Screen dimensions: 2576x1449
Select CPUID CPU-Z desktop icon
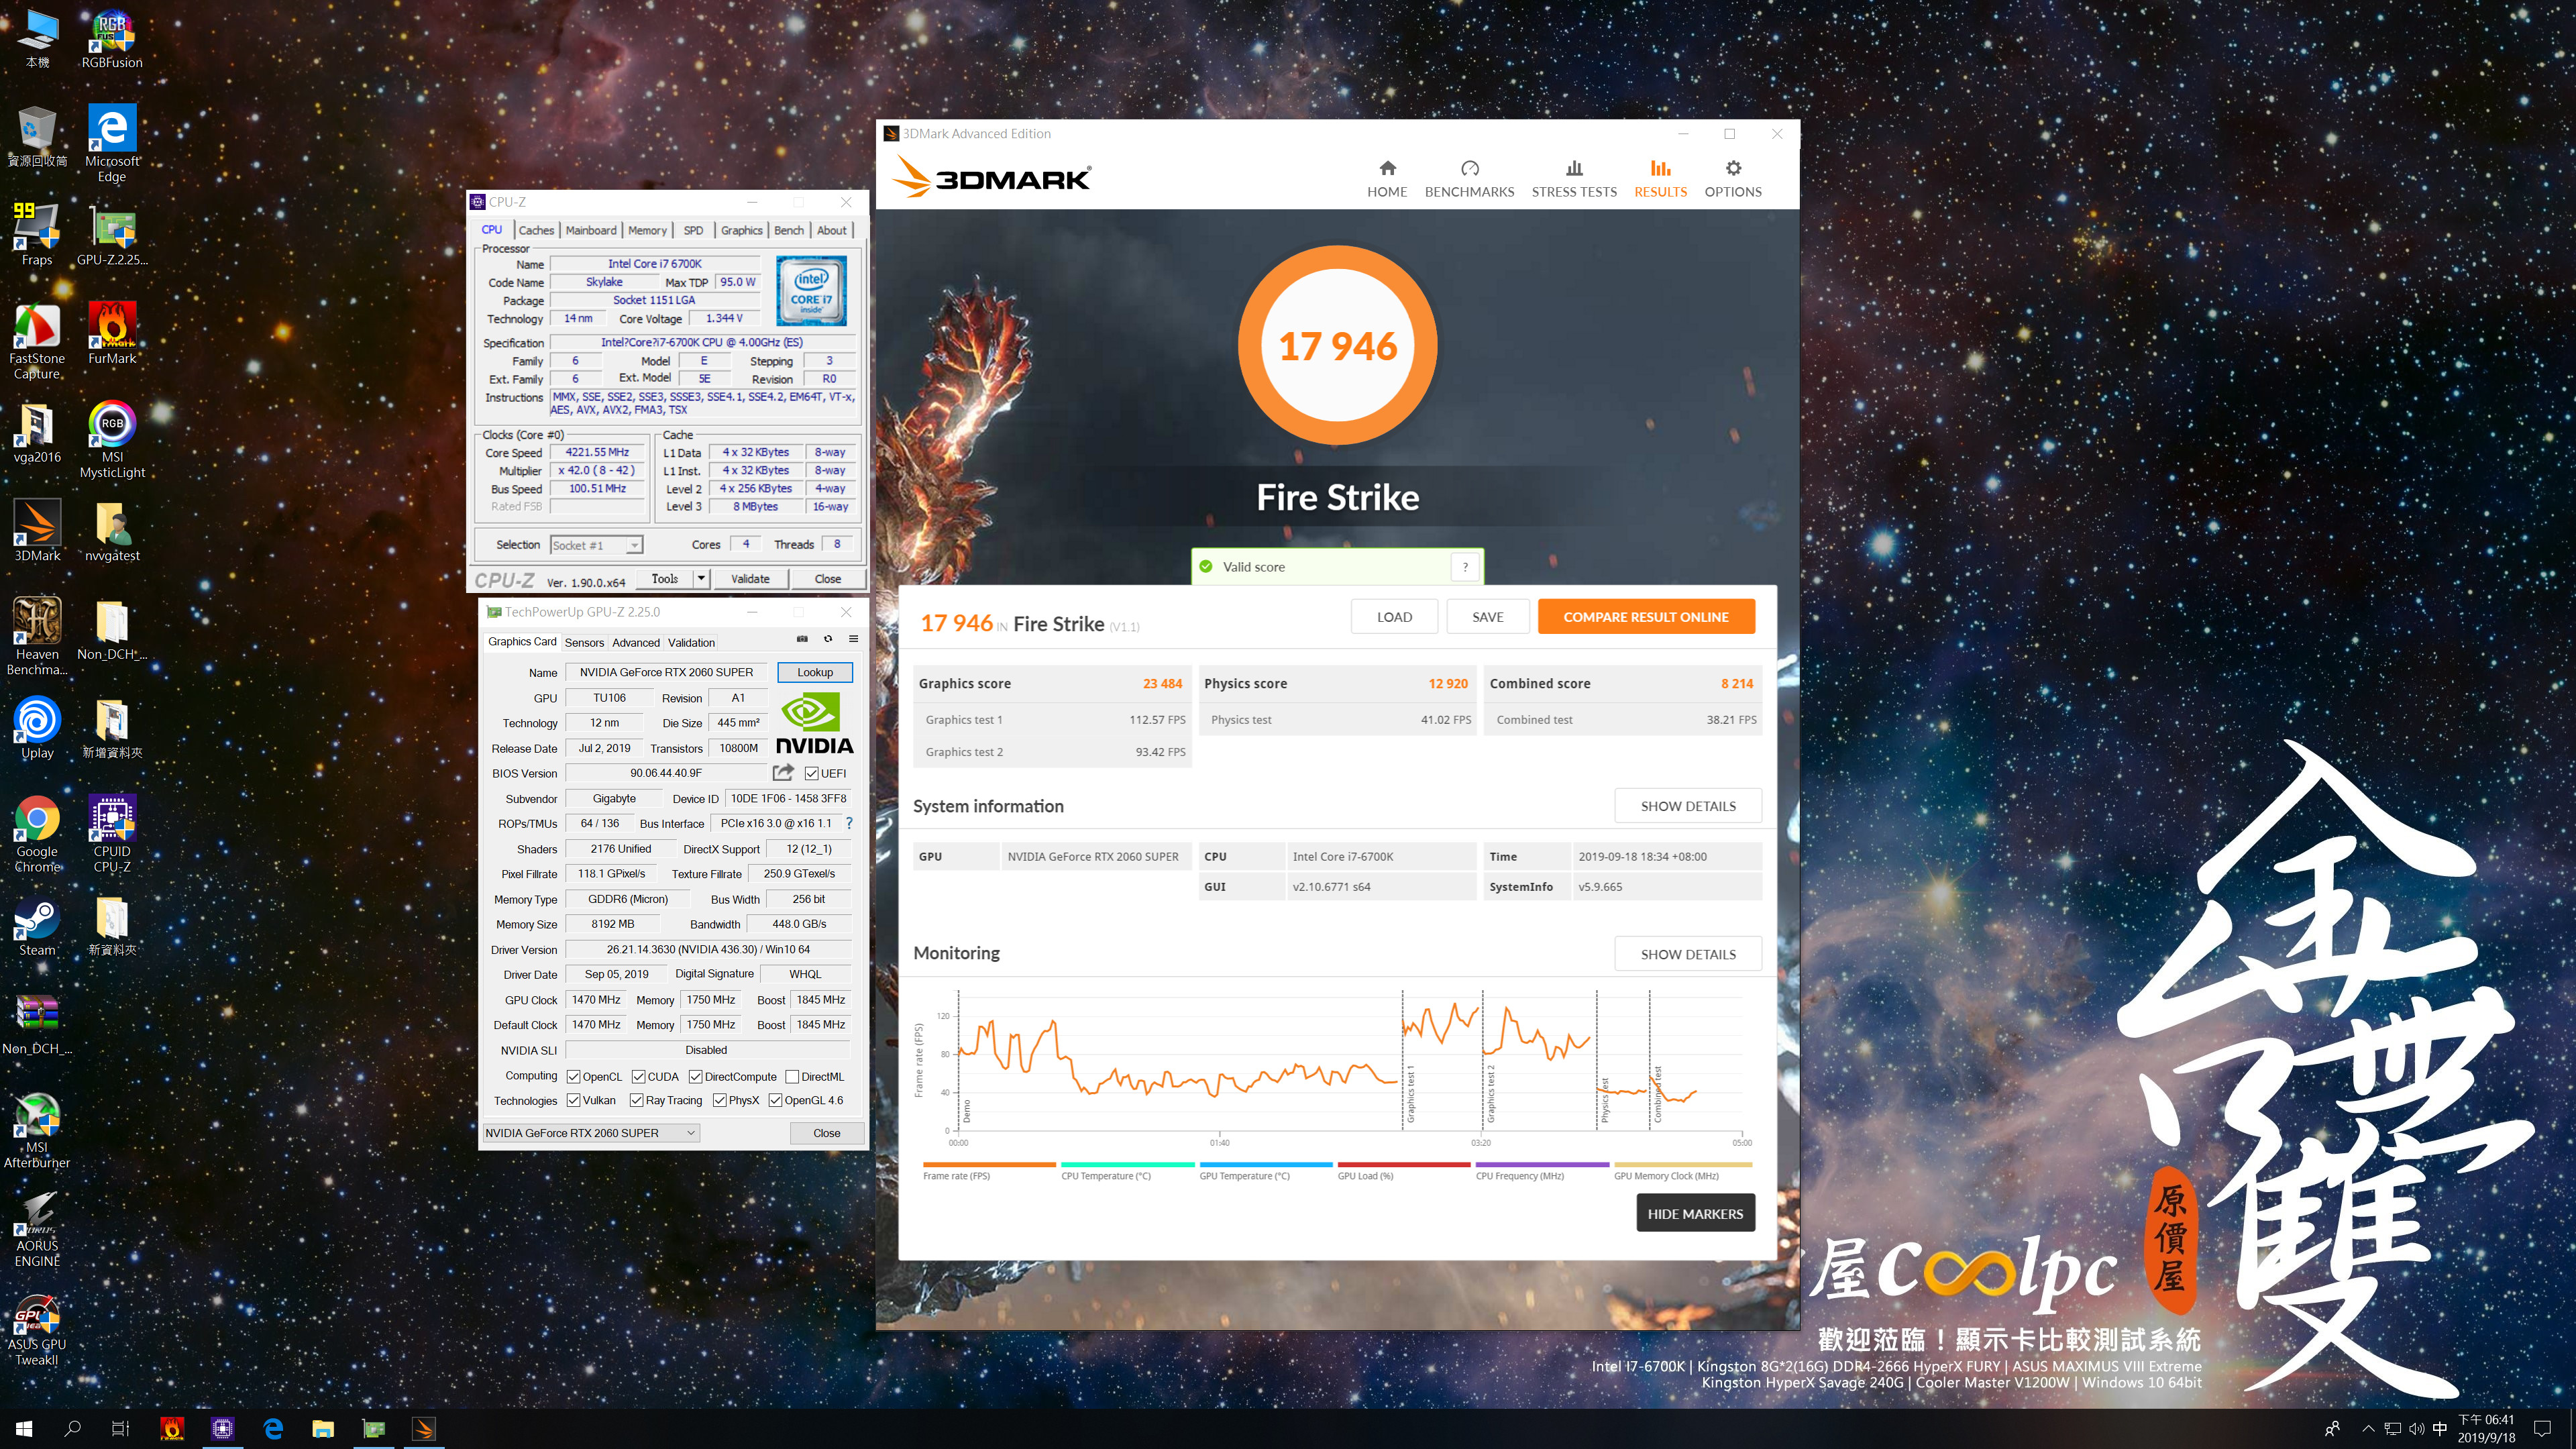click(112, 833)
